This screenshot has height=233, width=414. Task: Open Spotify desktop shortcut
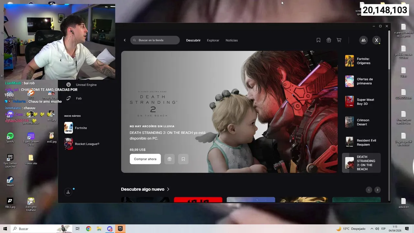(x=10, y=138)
